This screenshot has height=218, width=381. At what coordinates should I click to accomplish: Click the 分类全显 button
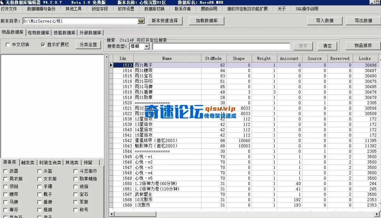tap(88, 45)
